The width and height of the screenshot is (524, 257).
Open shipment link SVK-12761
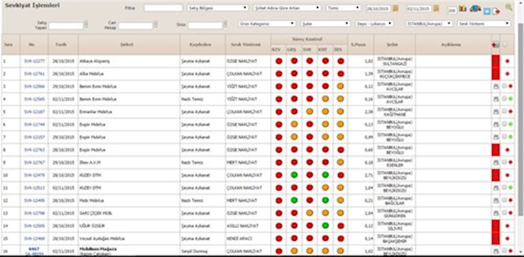tap(35, 73)
